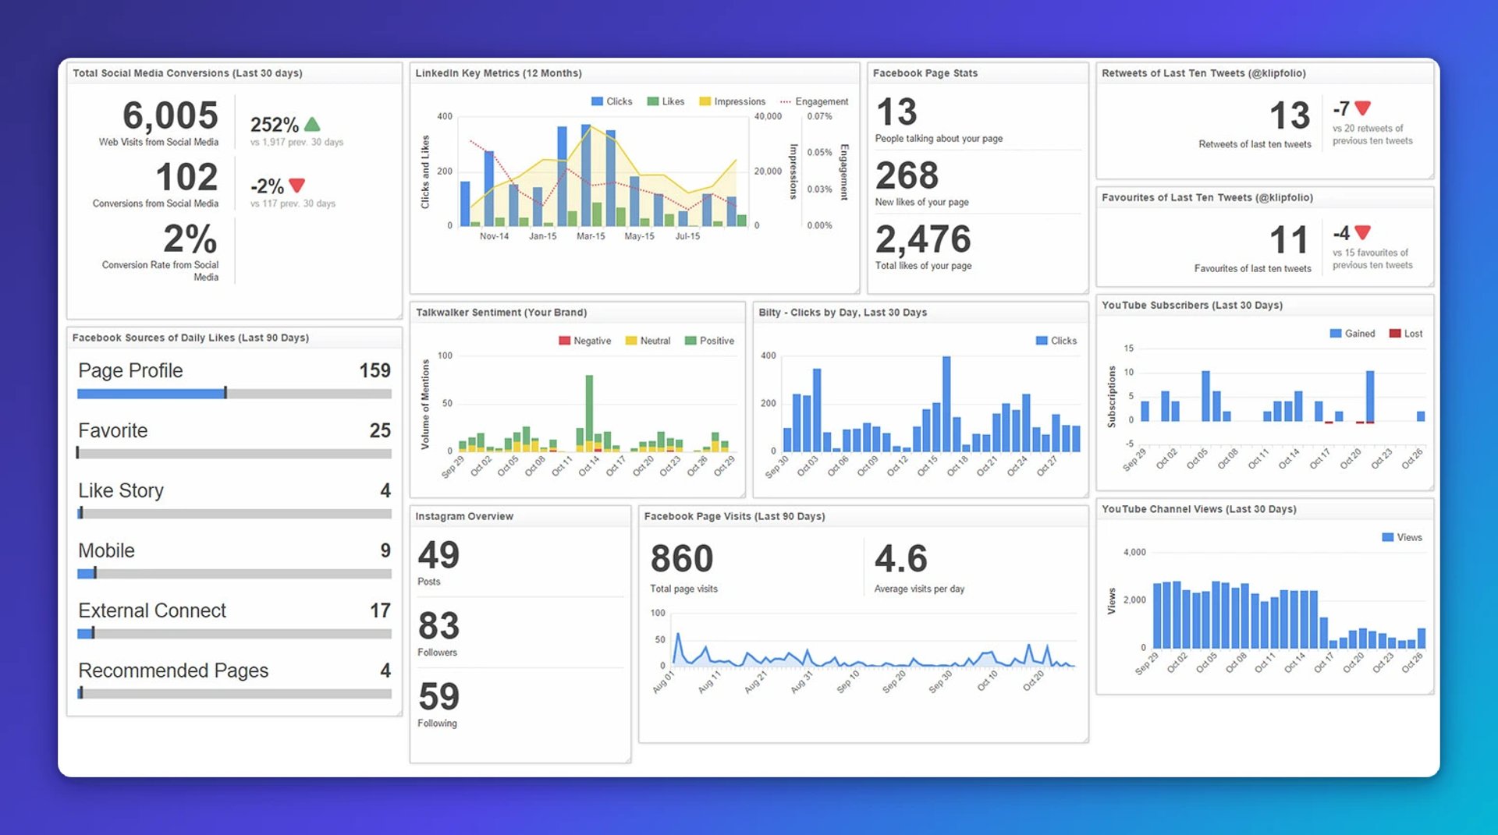Viewport: 1498px width, 835px height.
Task: Click 11 favourites of last ten tweets
Action: (x=1289, y=240)
